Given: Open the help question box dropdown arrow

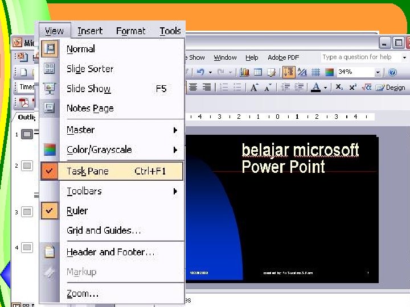Looking at the screenshot, I should click(404, 57).
